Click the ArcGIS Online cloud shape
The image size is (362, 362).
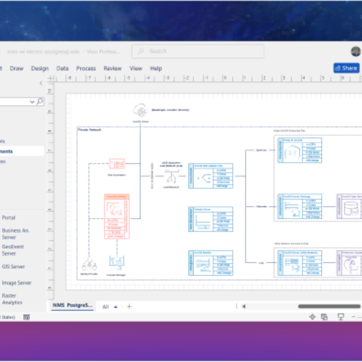pos(140,110)
